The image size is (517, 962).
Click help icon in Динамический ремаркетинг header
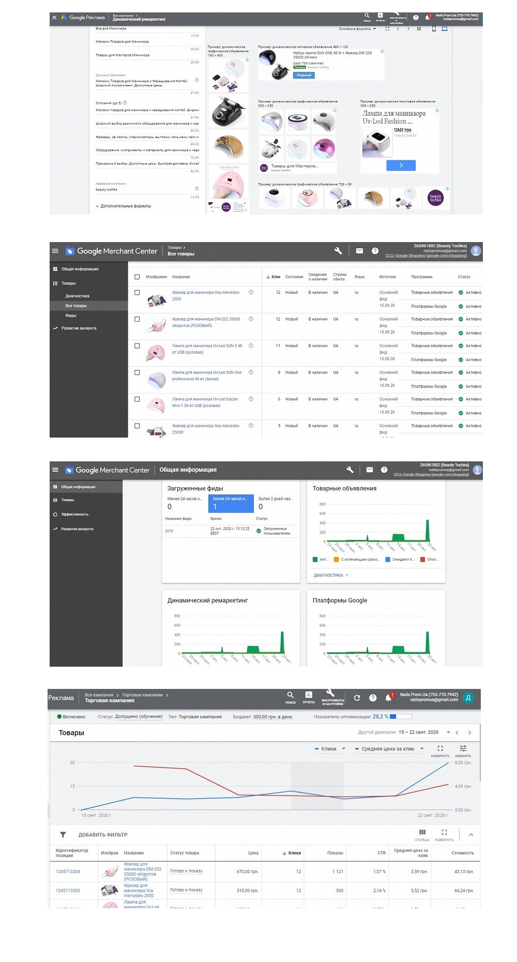coord(416,18)
